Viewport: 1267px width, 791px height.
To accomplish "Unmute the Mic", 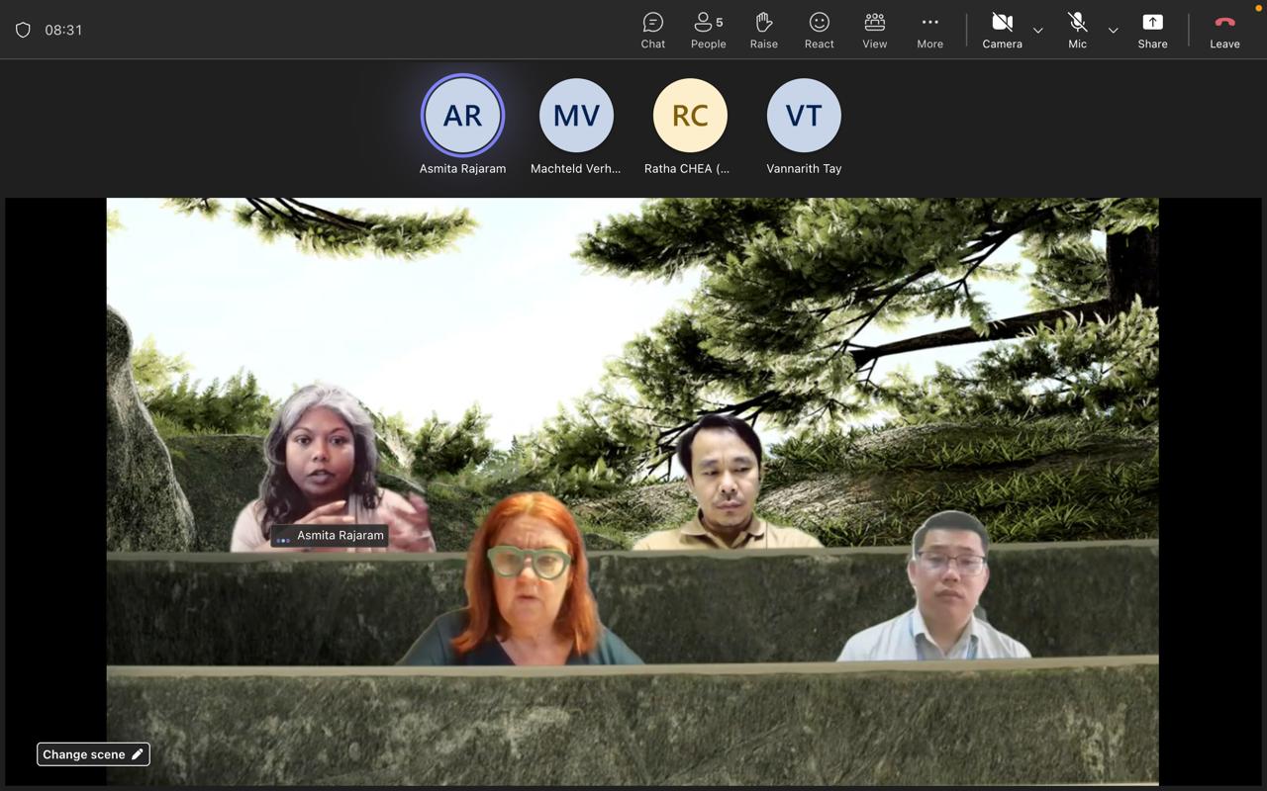I will [1077, 30].
